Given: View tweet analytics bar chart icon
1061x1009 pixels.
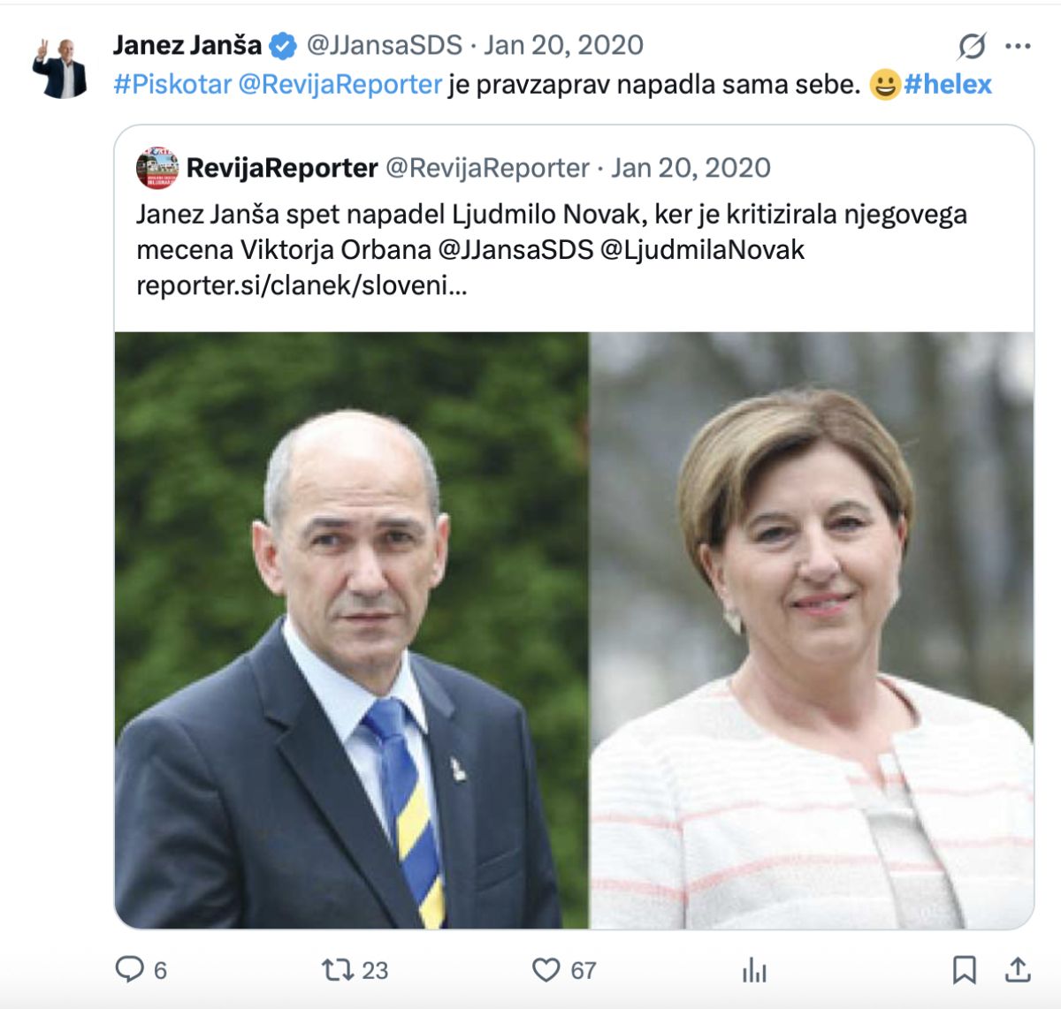Looking at the screenshot, I should point(754,970).
